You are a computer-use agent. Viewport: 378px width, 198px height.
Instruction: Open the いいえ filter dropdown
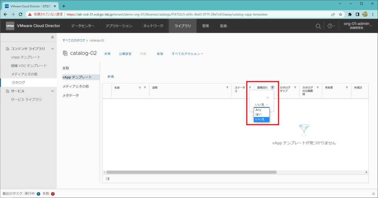[261, 104]
